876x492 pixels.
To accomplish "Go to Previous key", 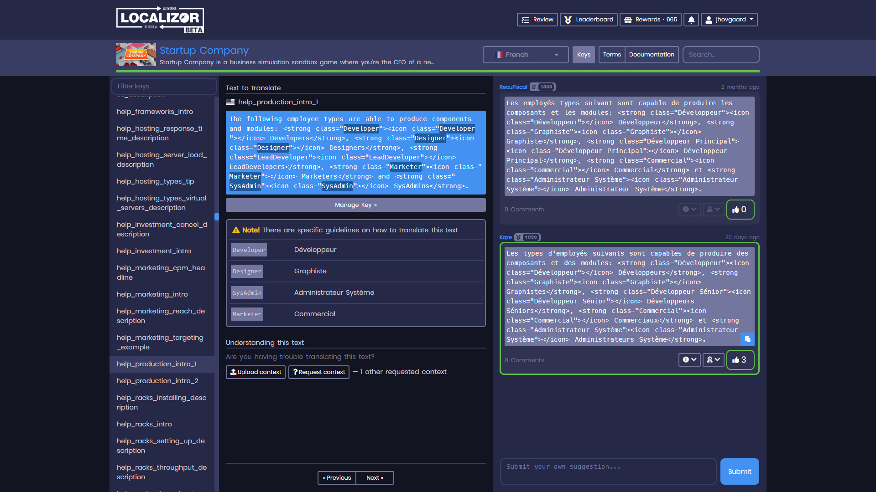I will (337, 478).
